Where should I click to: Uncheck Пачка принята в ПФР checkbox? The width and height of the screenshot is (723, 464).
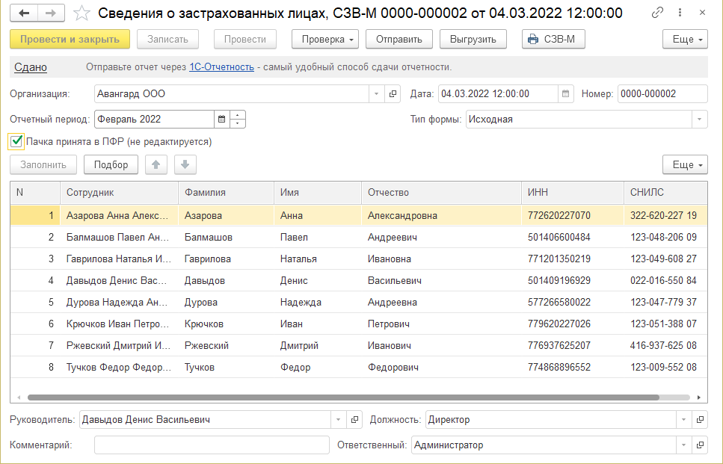[16, 141]
